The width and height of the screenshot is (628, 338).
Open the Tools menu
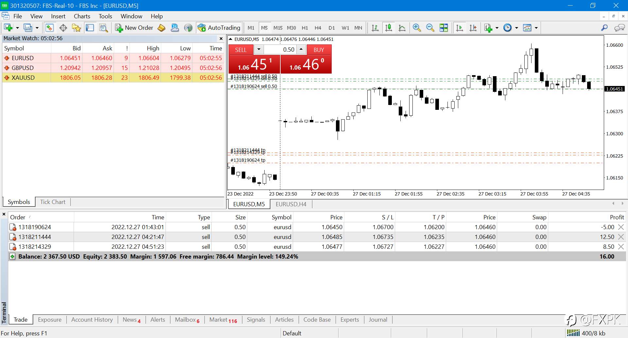105,16
